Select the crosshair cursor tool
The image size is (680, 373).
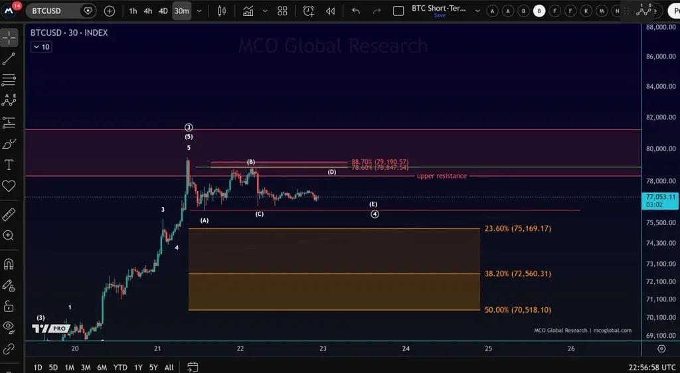point(9,38)
